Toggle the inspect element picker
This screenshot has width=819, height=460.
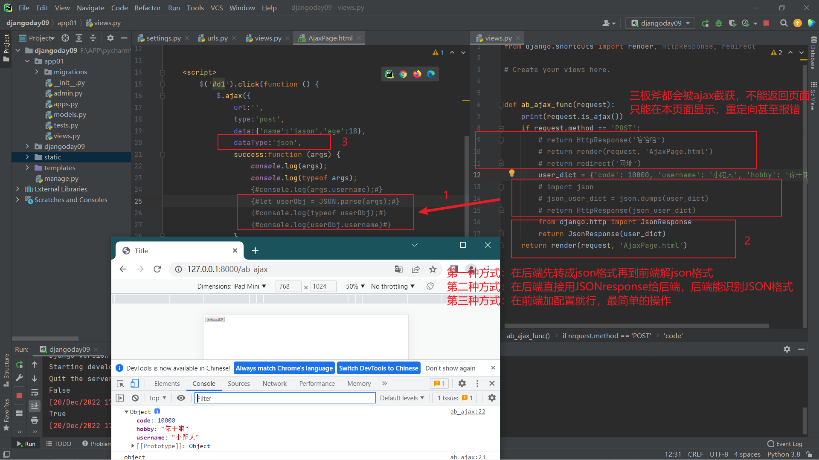click(x=120, y=383)
